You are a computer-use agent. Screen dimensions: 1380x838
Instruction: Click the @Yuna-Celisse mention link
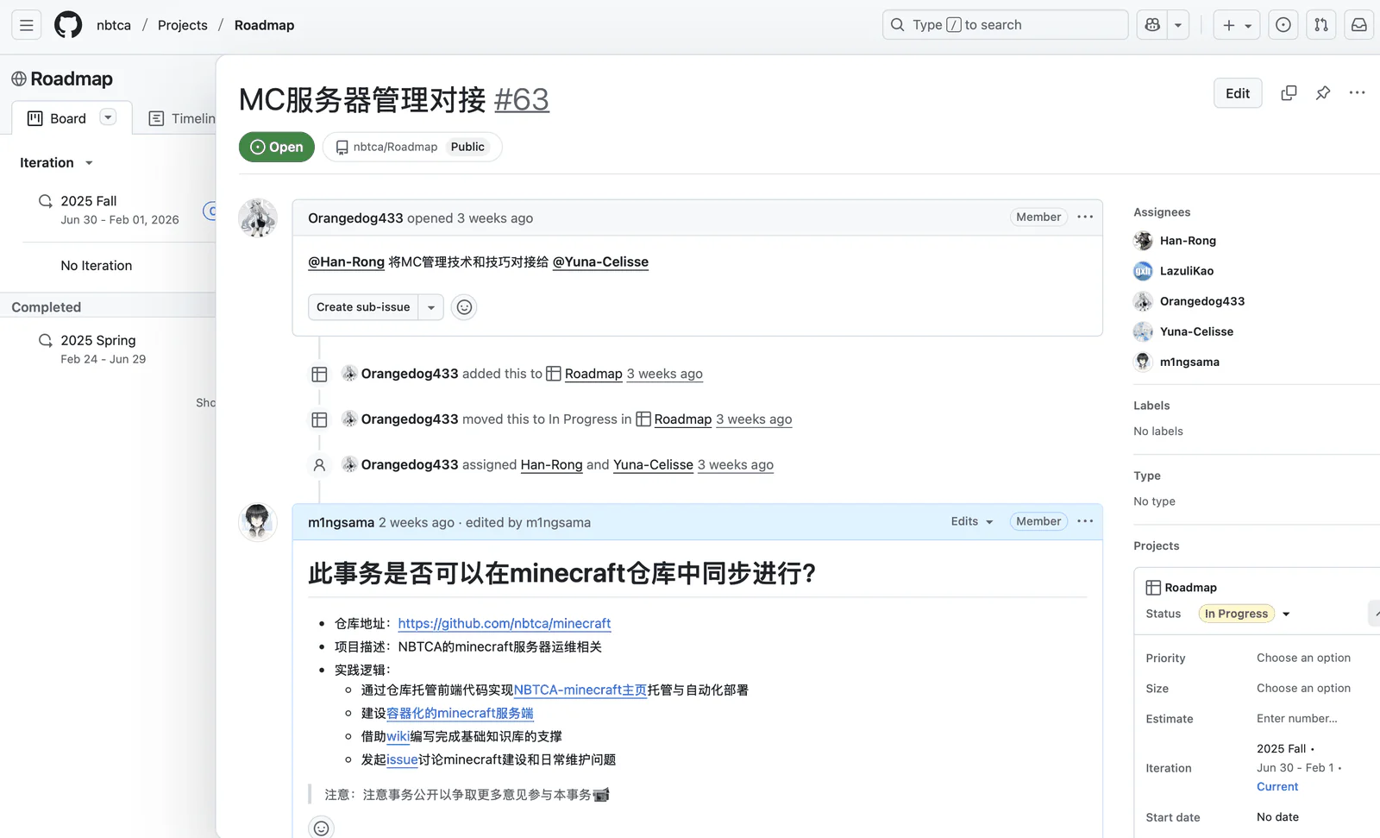600,262
